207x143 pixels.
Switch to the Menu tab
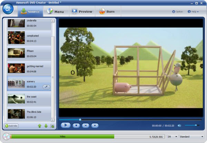[x=56, y=11]
